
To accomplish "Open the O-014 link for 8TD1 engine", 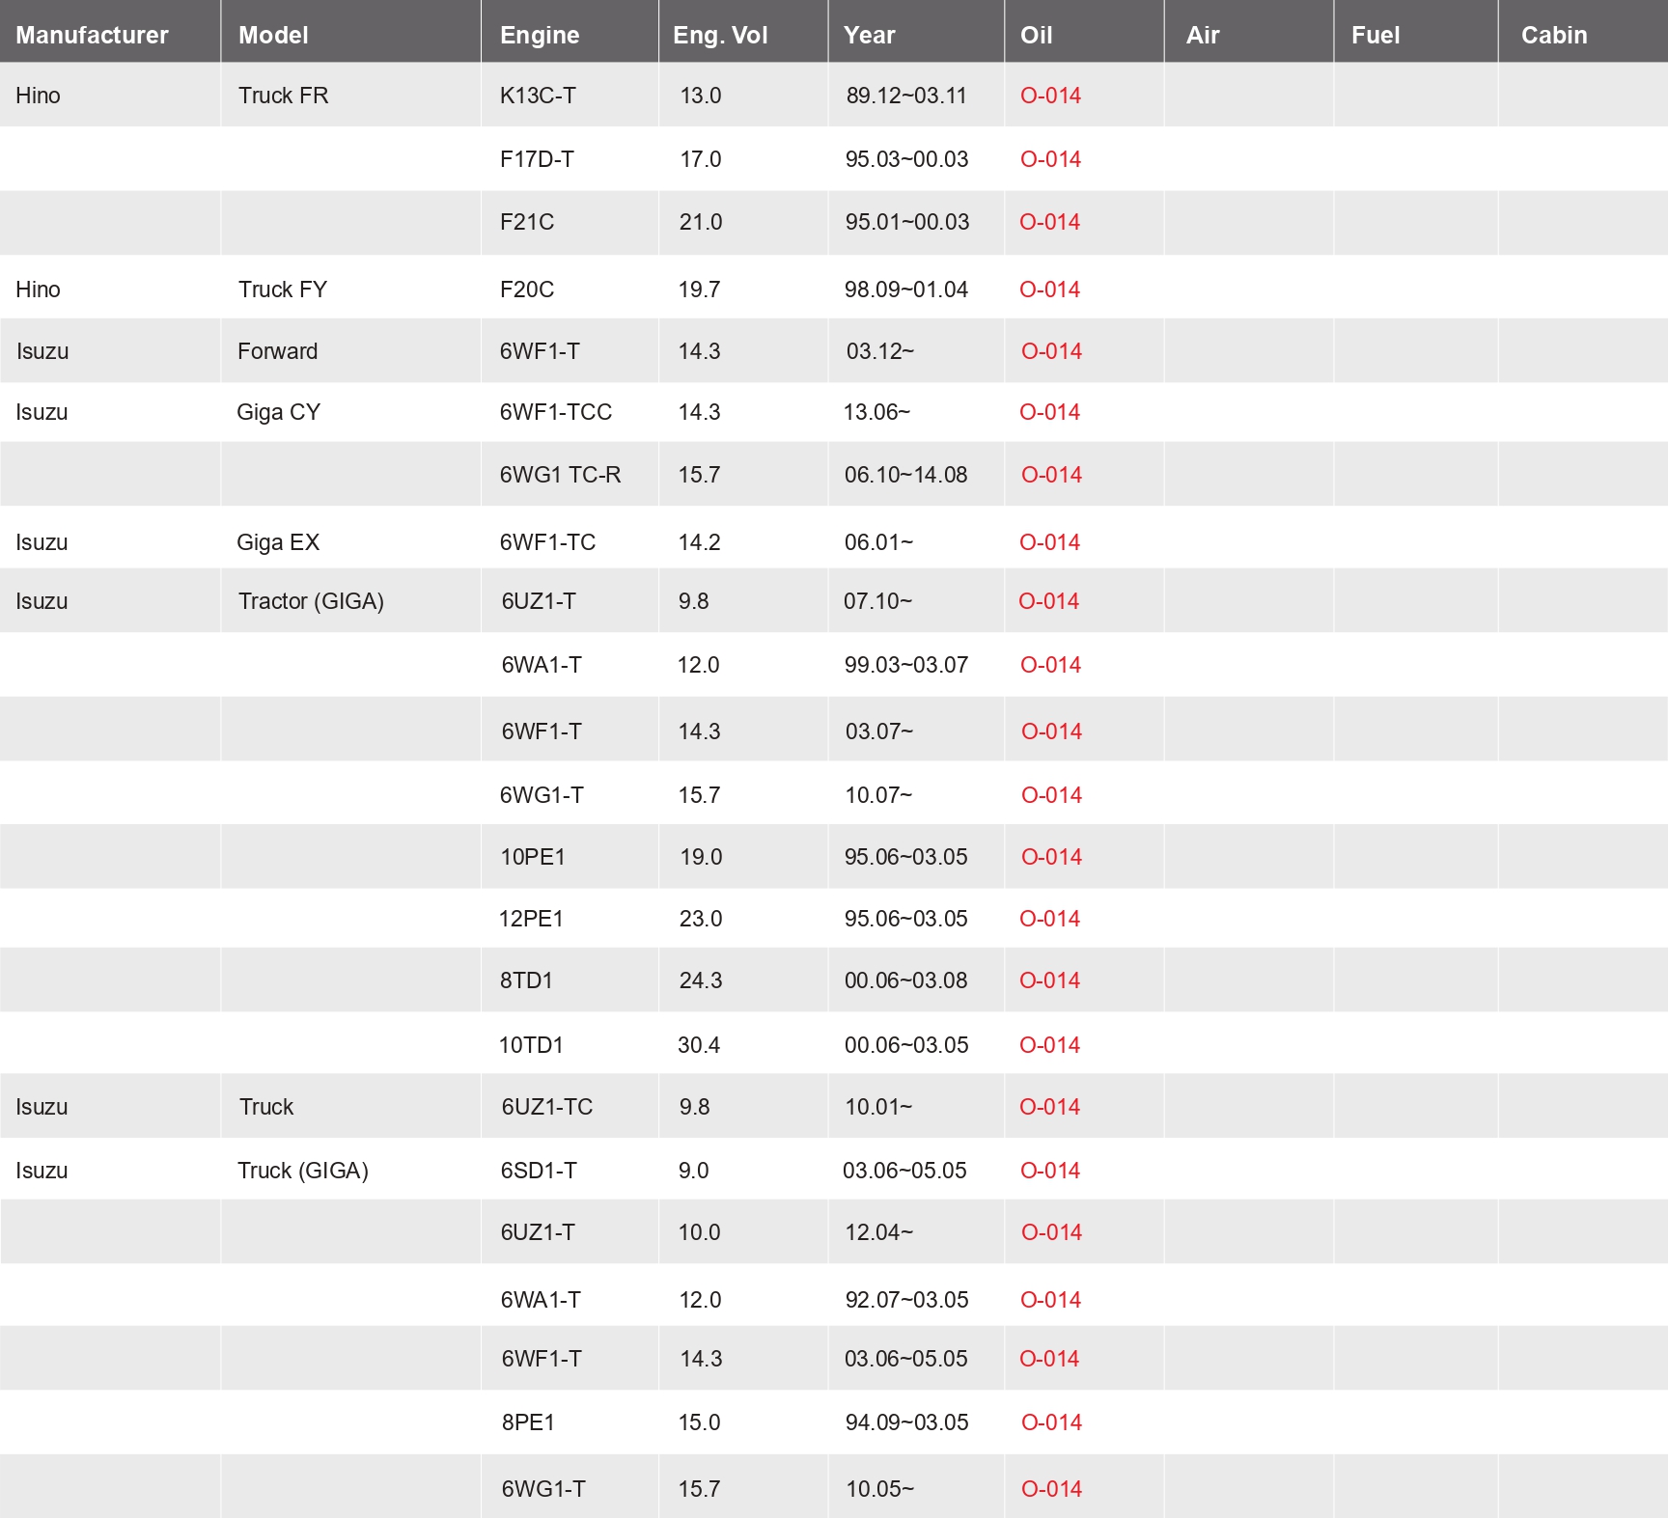I will coord(1049,980).
